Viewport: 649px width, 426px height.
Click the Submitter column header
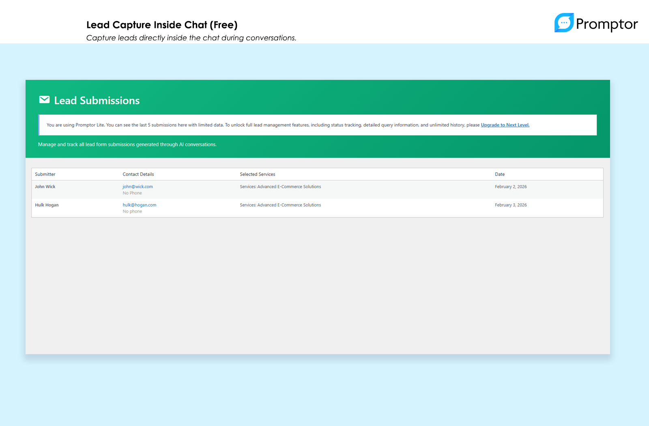[45, 174]
